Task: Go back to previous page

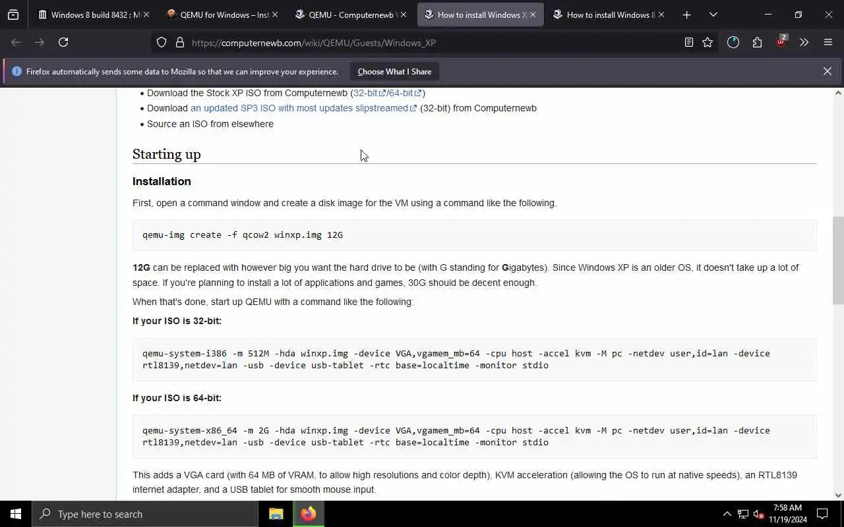Action: pyautogui.click(x=16, y=42)
